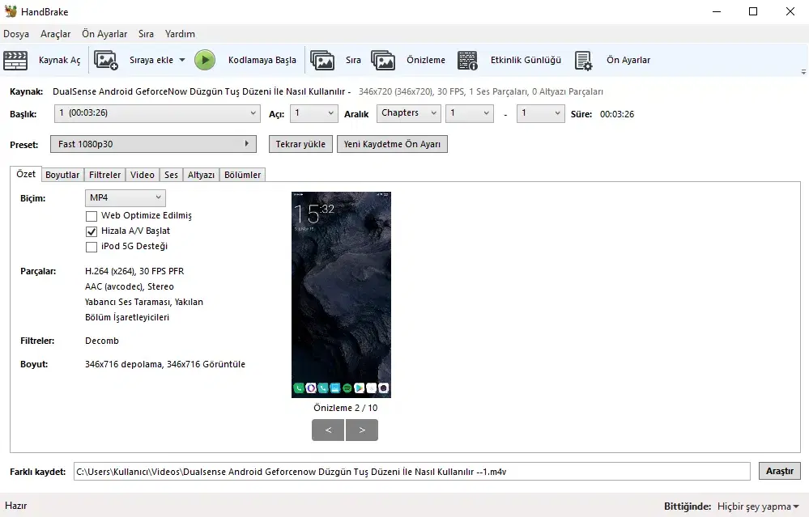This screenshot has height=517, width=809.
Task: Select the Özet tab
Action: coord(26,174)
